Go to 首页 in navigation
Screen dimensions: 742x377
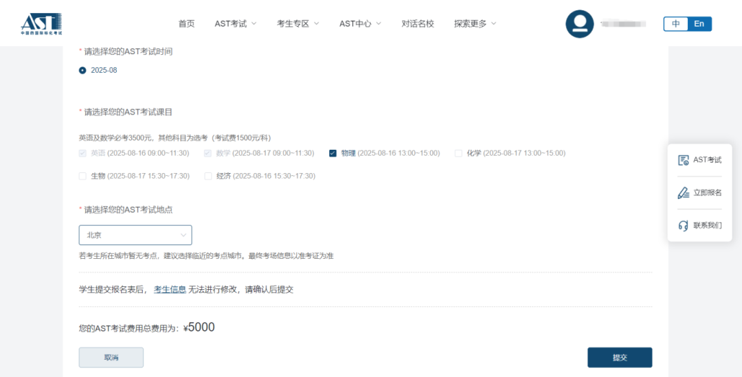coord(186,23)
